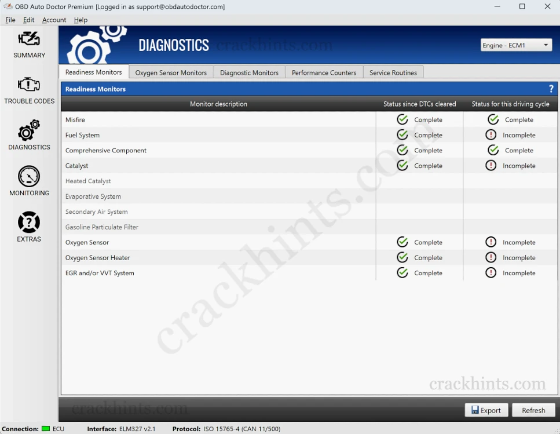Click the Refresh button

[533, 410]
